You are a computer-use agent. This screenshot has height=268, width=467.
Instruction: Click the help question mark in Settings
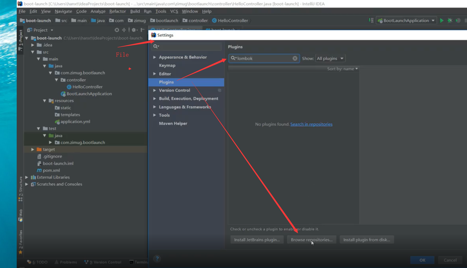point(157,259)
